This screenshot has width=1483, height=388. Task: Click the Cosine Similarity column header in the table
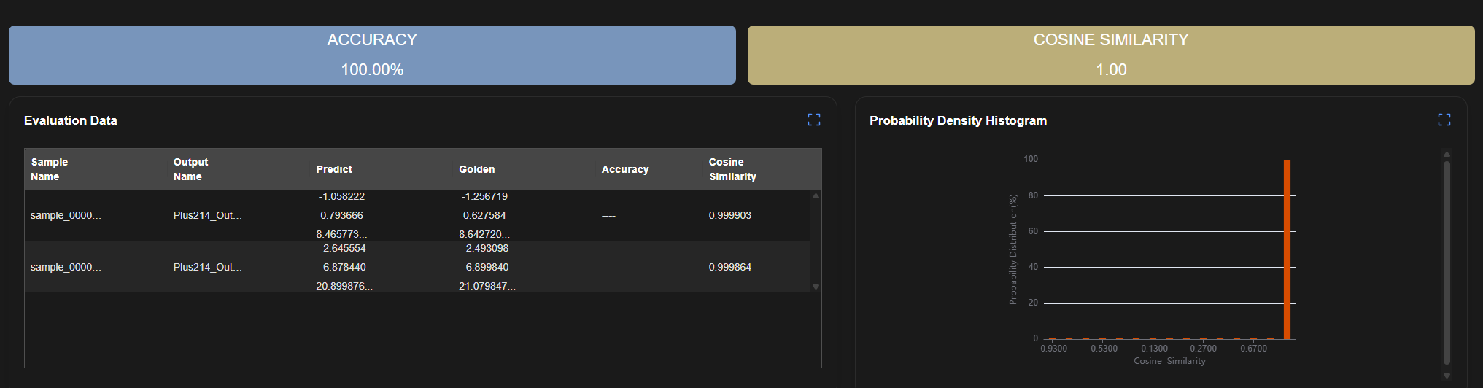click(732, 169)
